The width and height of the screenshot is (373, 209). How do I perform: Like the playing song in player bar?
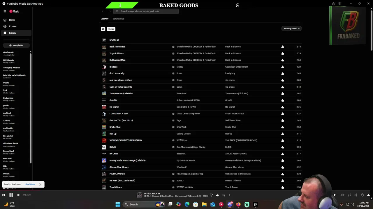(x=217, y=195)
